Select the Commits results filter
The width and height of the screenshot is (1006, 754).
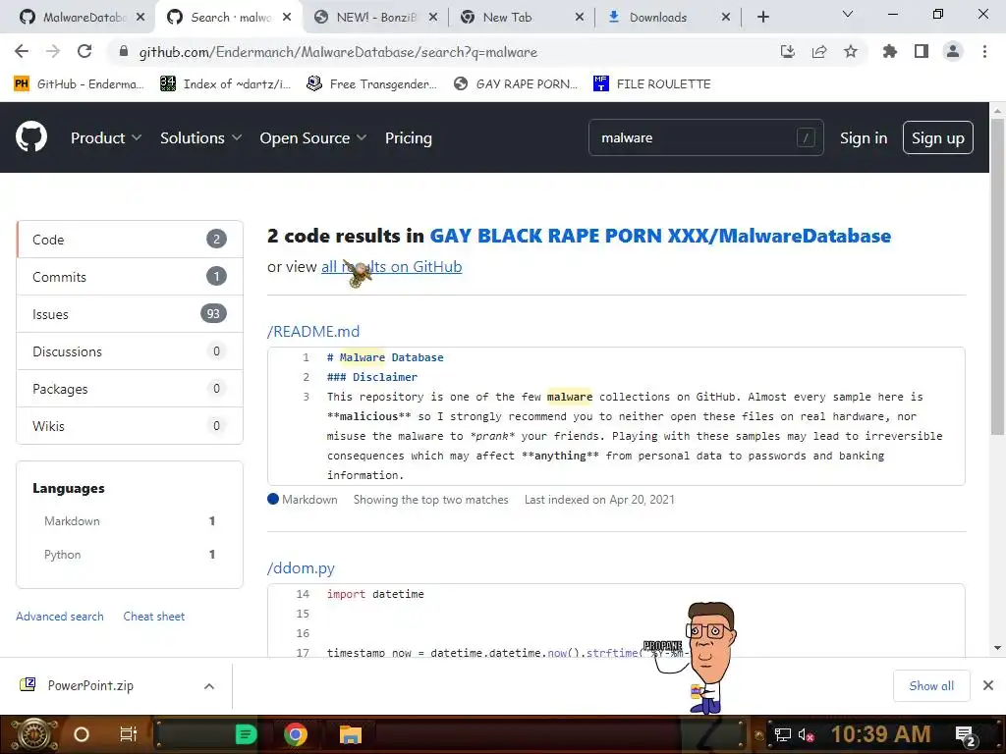click(130, 276)
